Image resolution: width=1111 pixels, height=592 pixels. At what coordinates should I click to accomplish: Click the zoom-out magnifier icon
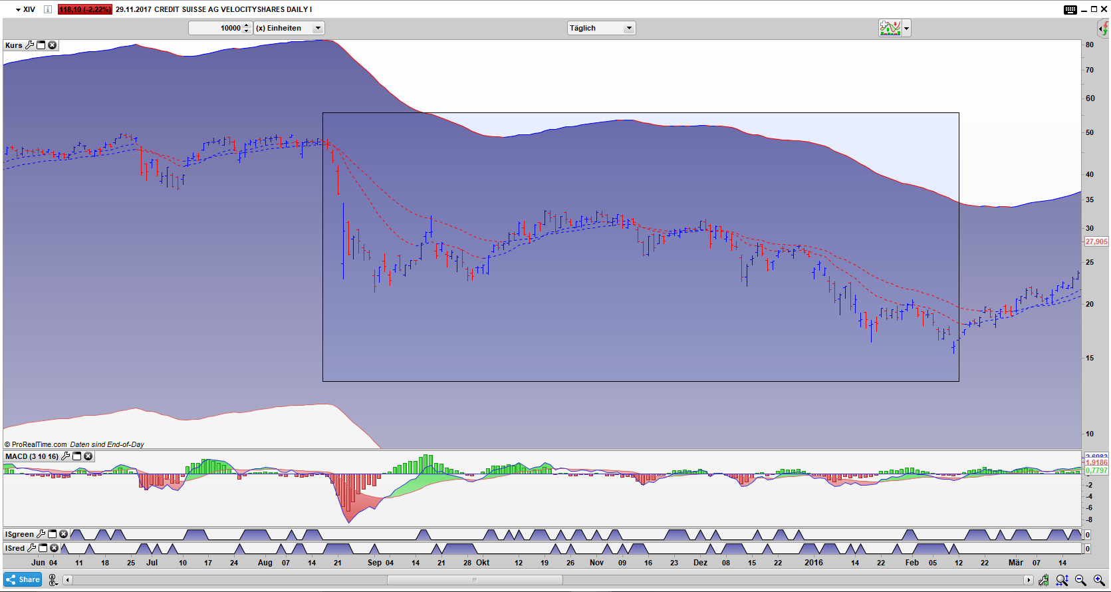click(x=1080, y=580)
